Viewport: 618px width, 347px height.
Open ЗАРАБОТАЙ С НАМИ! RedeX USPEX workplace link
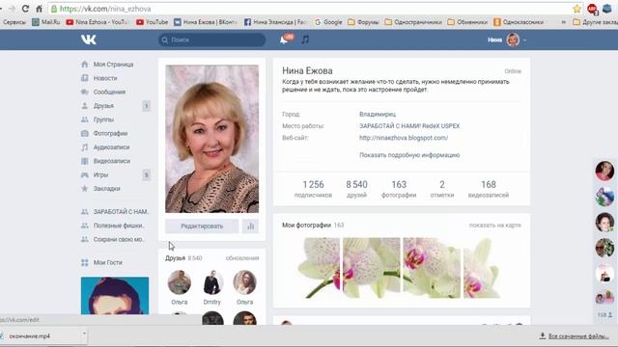coord(409,126)
